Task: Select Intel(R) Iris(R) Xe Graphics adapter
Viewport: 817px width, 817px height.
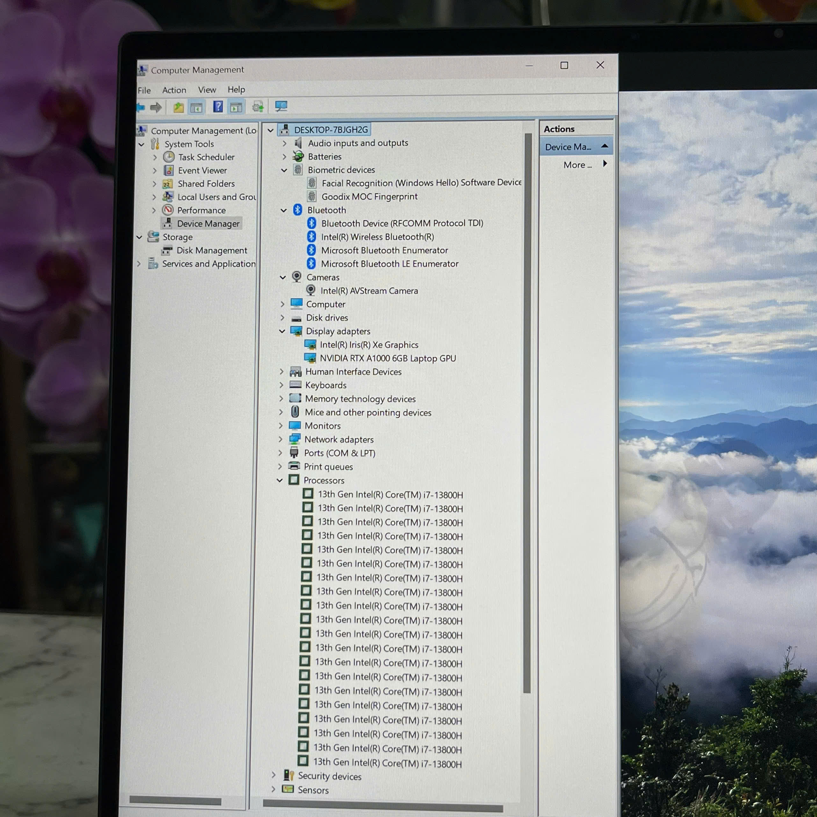Action: [x=369, y=345]
